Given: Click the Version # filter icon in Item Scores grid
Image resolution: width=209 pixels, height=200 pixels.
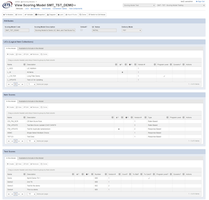Looking at the screenshot, I should click(145, 118).
